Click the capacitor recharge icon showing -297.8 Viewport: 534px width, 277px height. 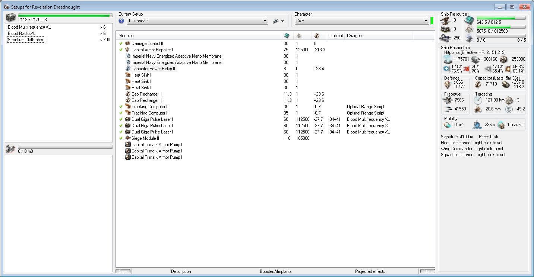[x=506, y=84]
